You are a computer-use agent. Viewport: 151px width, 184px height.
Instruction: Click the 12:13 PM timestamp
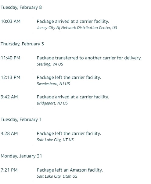10,77
